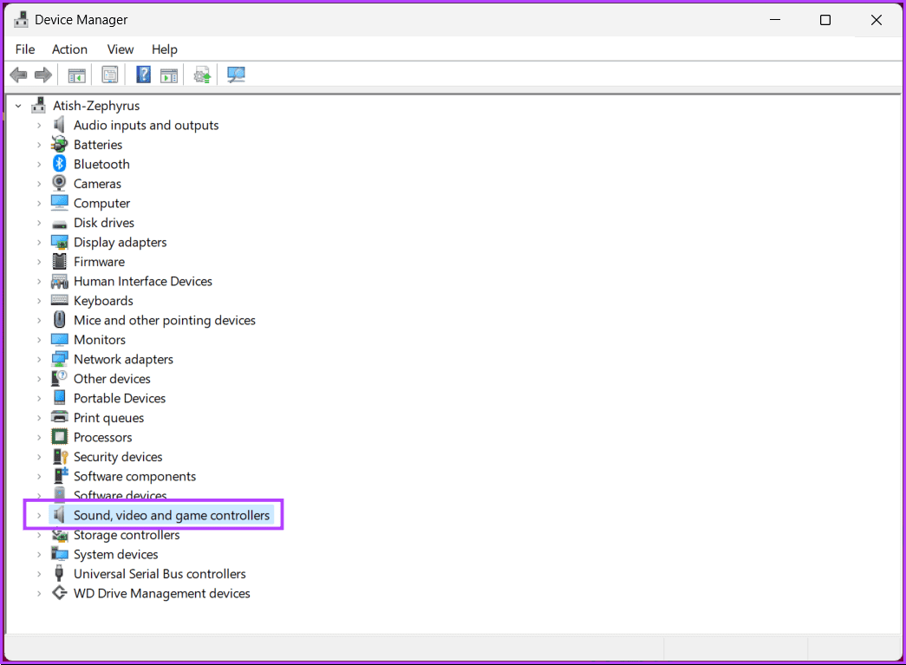Click the Network adapters category icon

pyautogui.click(x=59, y=359)
